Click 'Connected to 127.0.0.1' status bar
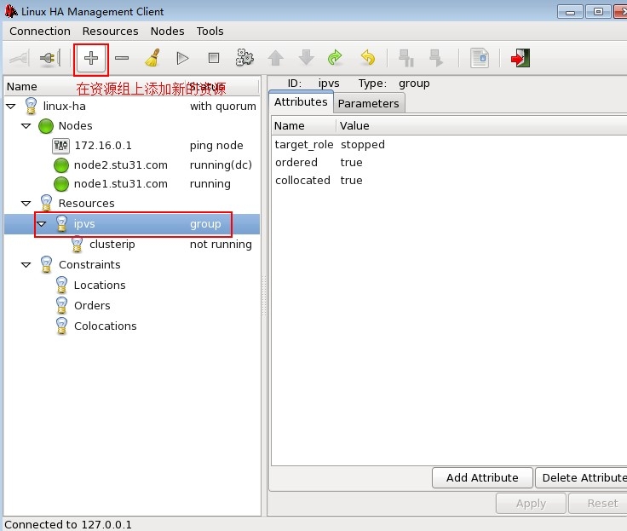Image resolution: width=627 pixels, height=531 pixels. point(68,524)
